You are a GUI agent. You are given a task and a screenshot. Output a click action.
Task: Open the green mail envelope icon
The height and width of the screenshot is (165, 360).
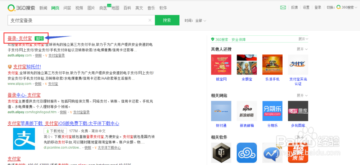tap(283, 8)
